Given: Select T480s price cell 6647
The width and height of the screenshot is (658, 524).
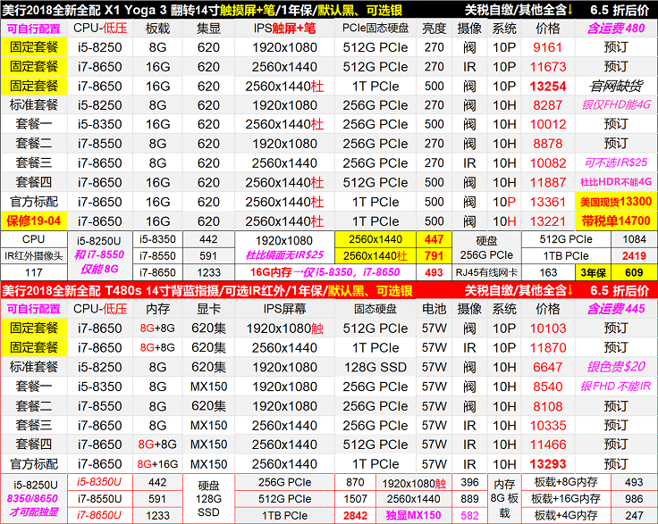Looking at the screenshot, I should click(x=547, y=367).
